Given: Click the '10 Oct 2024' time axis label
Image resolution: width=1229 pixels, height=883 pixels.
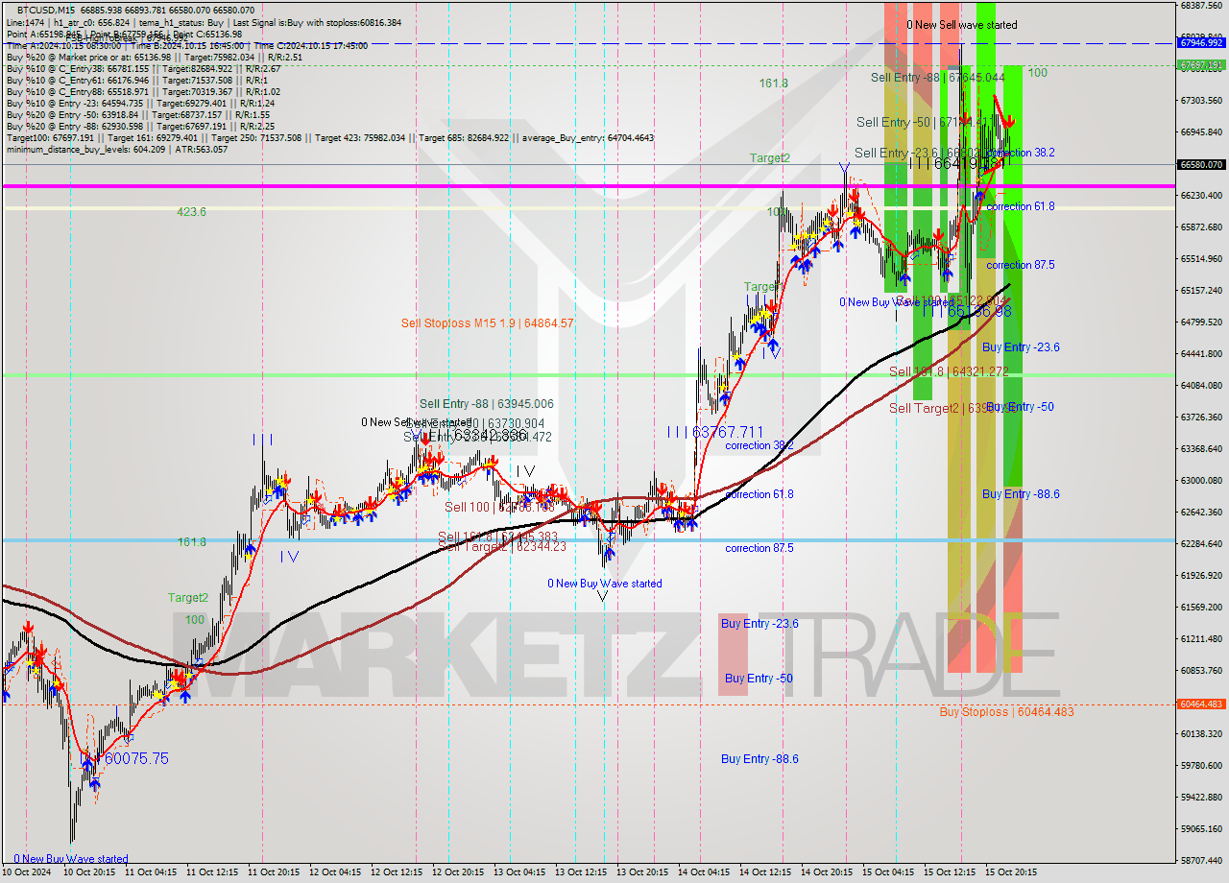Looking at the screenshot, I should 26,872.
